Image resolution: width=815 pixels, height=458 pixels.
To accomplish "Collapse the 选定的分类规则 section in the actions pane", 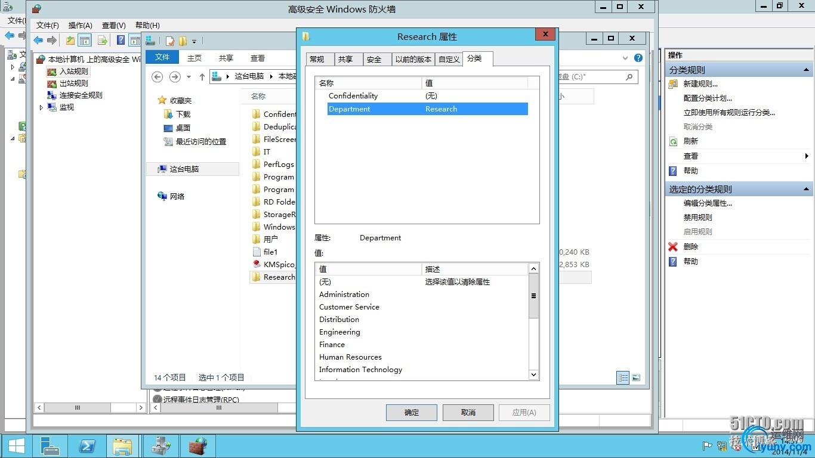I will (807, 189).
